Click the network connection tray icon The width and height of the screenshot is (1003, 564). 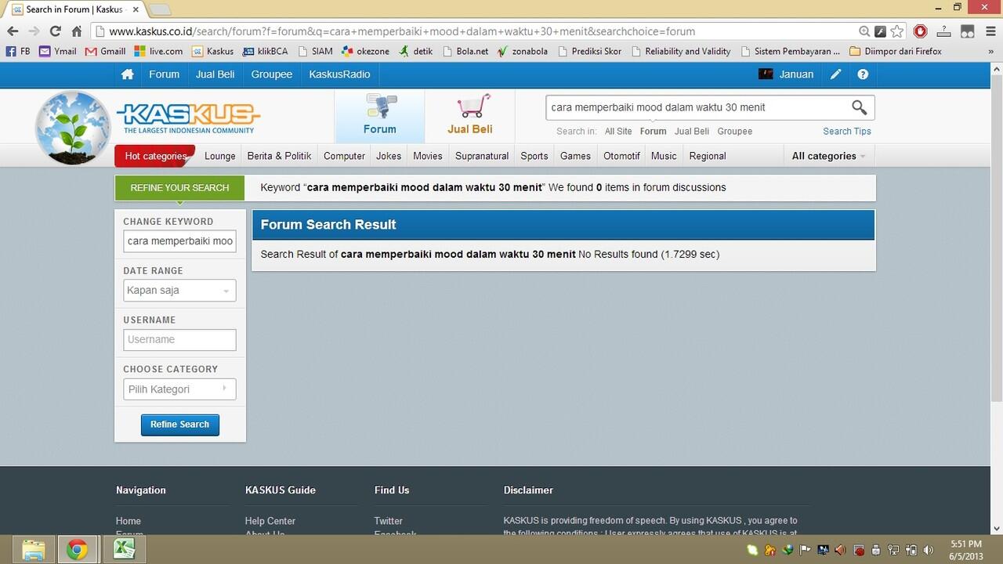[x=894, y=550]
